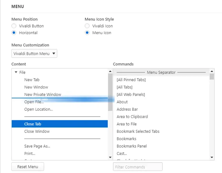Select Area to File command
Screen dimensions: 222x173
tap(161, 124)
